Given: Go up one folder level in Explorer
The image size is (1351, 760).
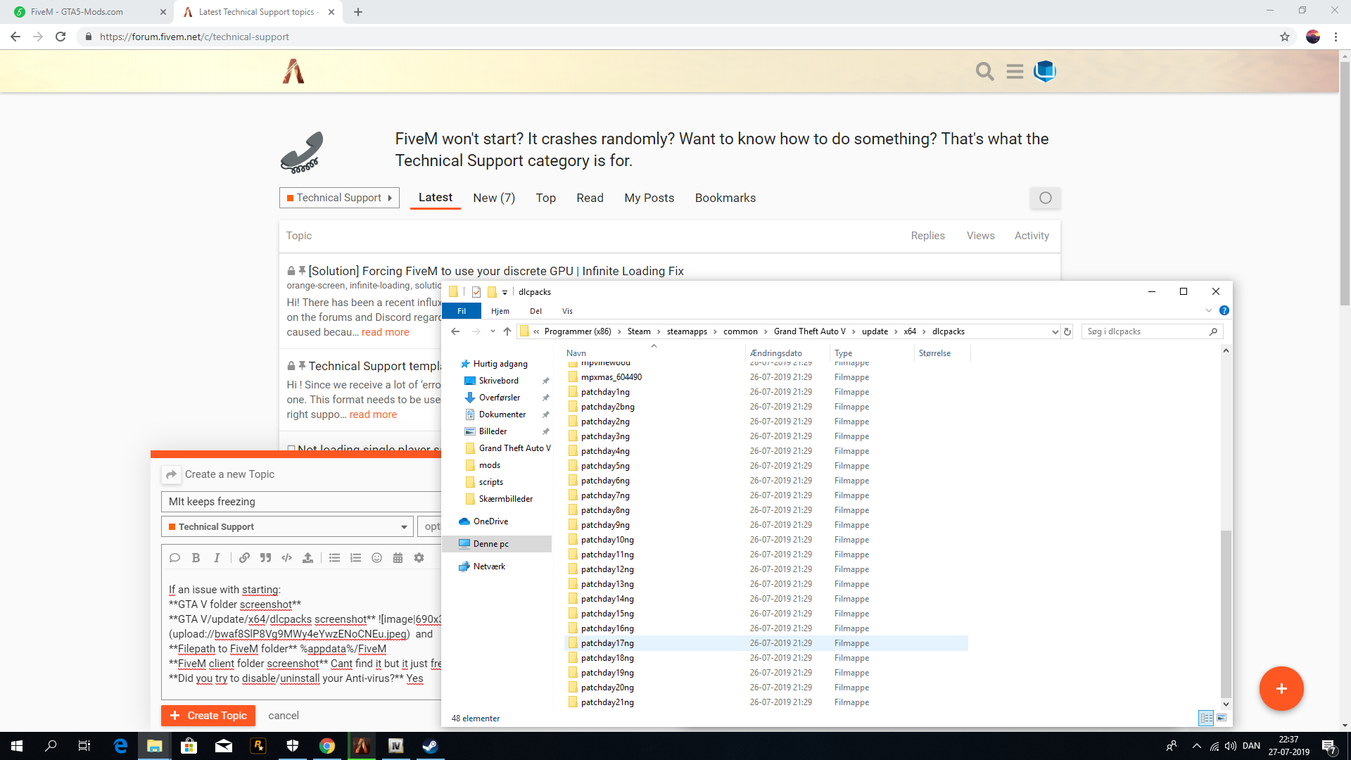Looking at the screenshot, I should pos(507,331).
